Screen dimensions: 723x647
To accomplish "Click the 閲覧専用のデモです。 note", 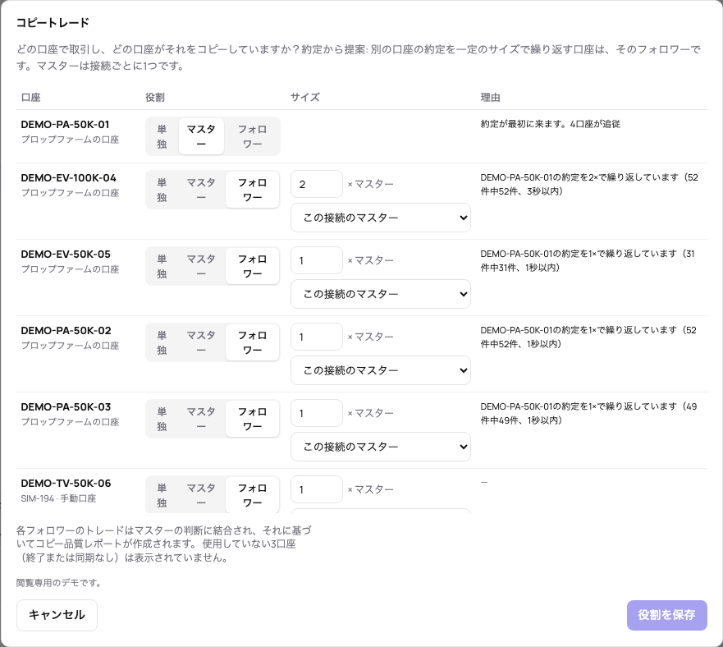I will click(x=58, y=583).
